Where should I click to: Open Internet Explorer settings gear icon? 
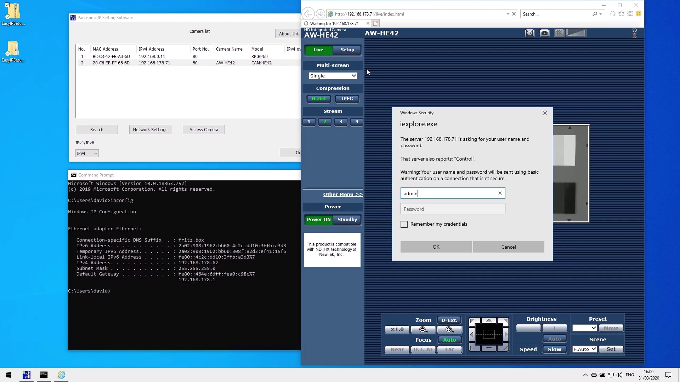pyautogui.click(x=630, y=14)
